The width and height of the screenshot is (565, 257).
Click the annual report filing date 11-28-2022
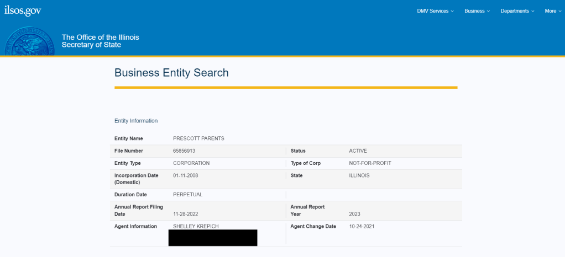(x=186, y=213)
